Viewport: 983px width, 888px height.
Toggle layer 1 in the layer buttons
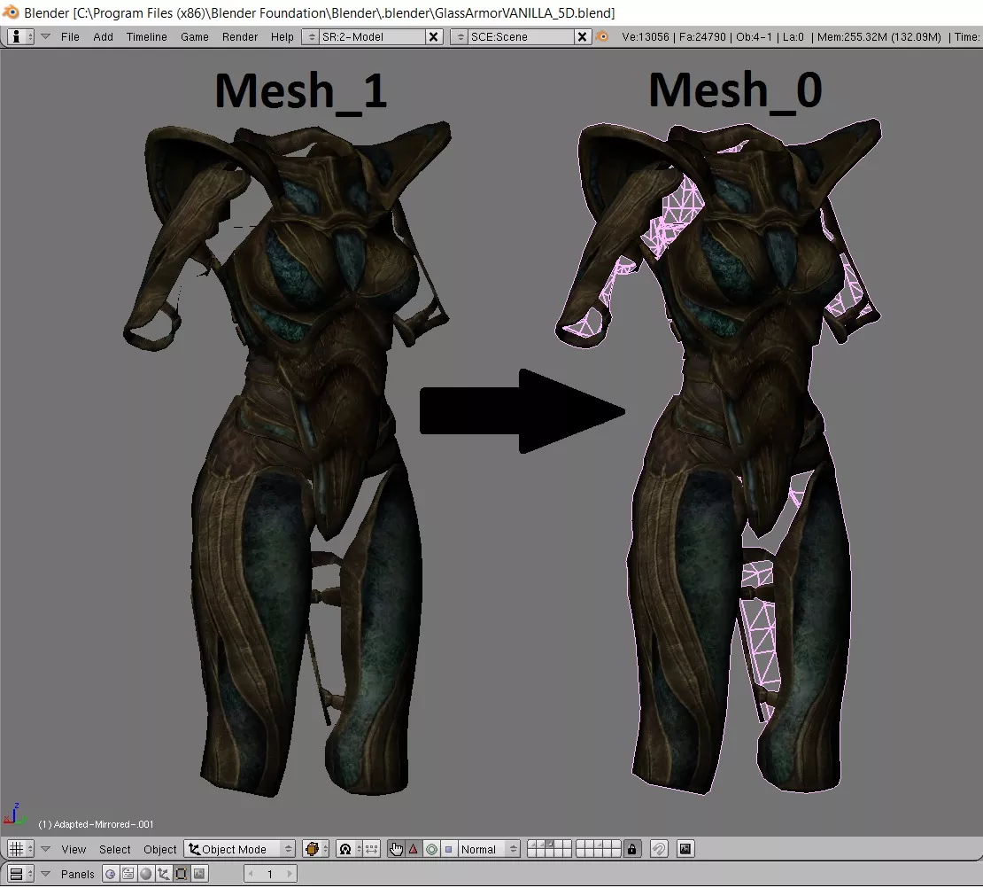[x=531, y=845]
